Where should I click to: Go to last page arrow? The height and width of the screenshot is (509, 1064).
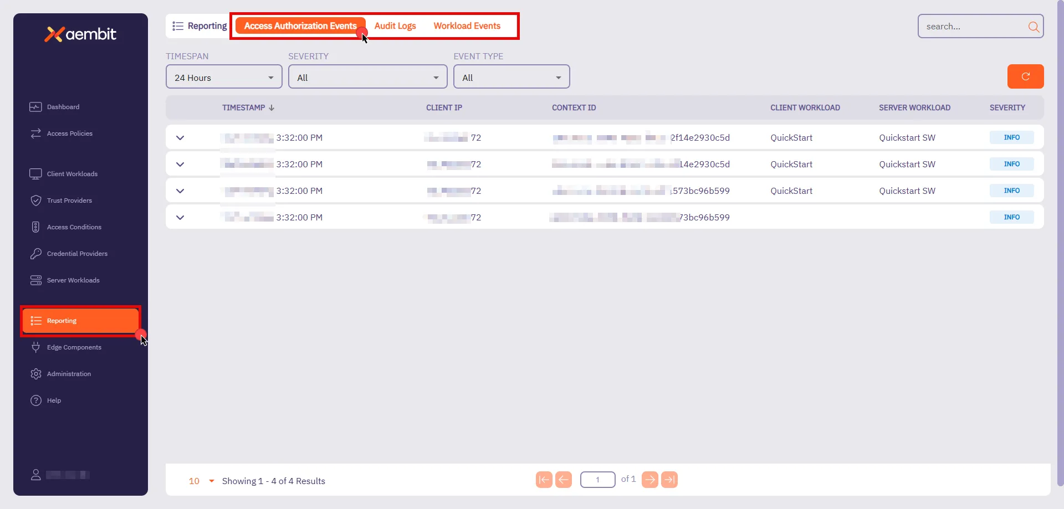669,480
